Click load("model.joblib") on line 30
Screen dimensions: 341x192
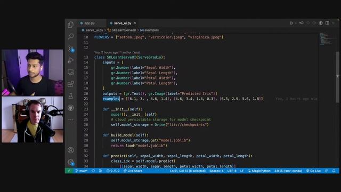tap(147, 146)
